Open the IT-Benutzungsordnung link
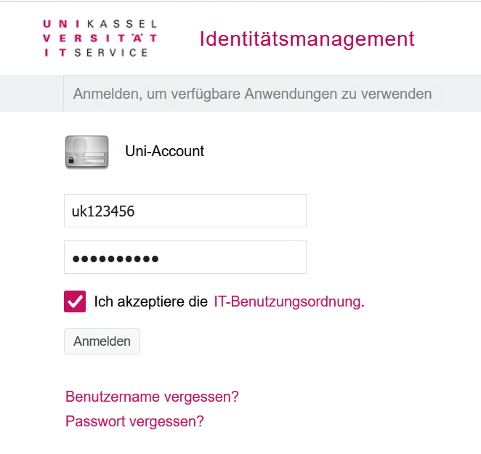 (287, 301)
